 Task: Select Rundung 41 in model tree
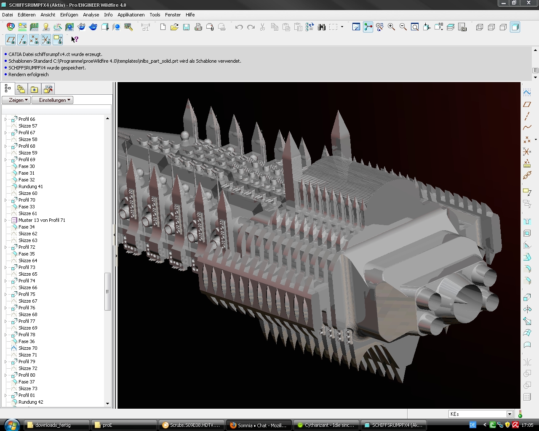pos(30,186)
